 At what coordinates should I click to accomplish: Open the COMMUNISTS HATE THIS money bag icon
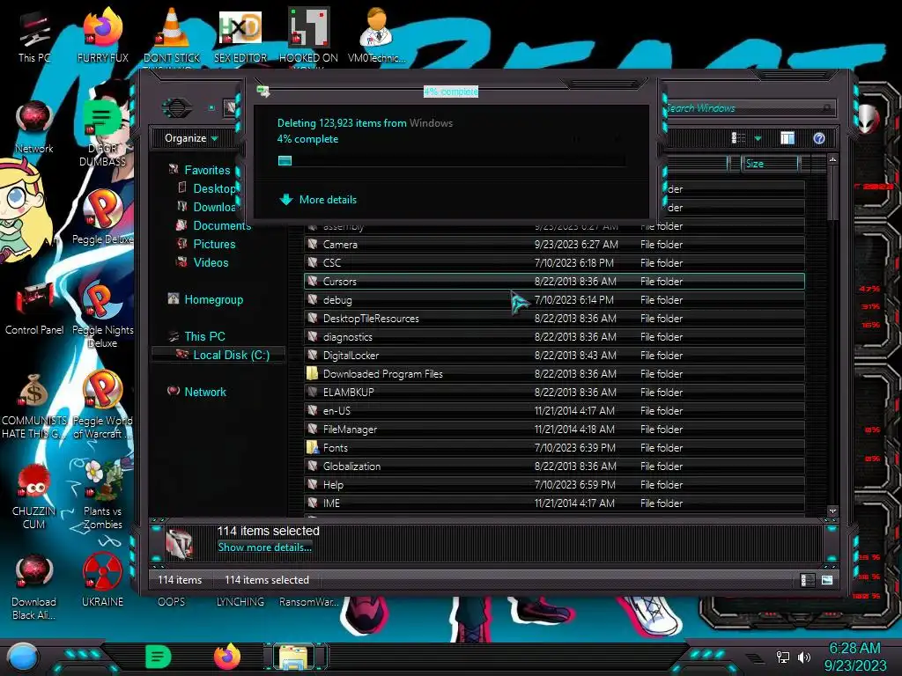click(34, 405)
